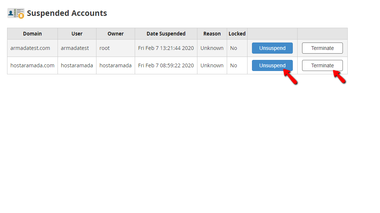Click the hostaramada owner cell
Image resolution: width=380 pixels, height=213 pixels.
tap(116, 65)
